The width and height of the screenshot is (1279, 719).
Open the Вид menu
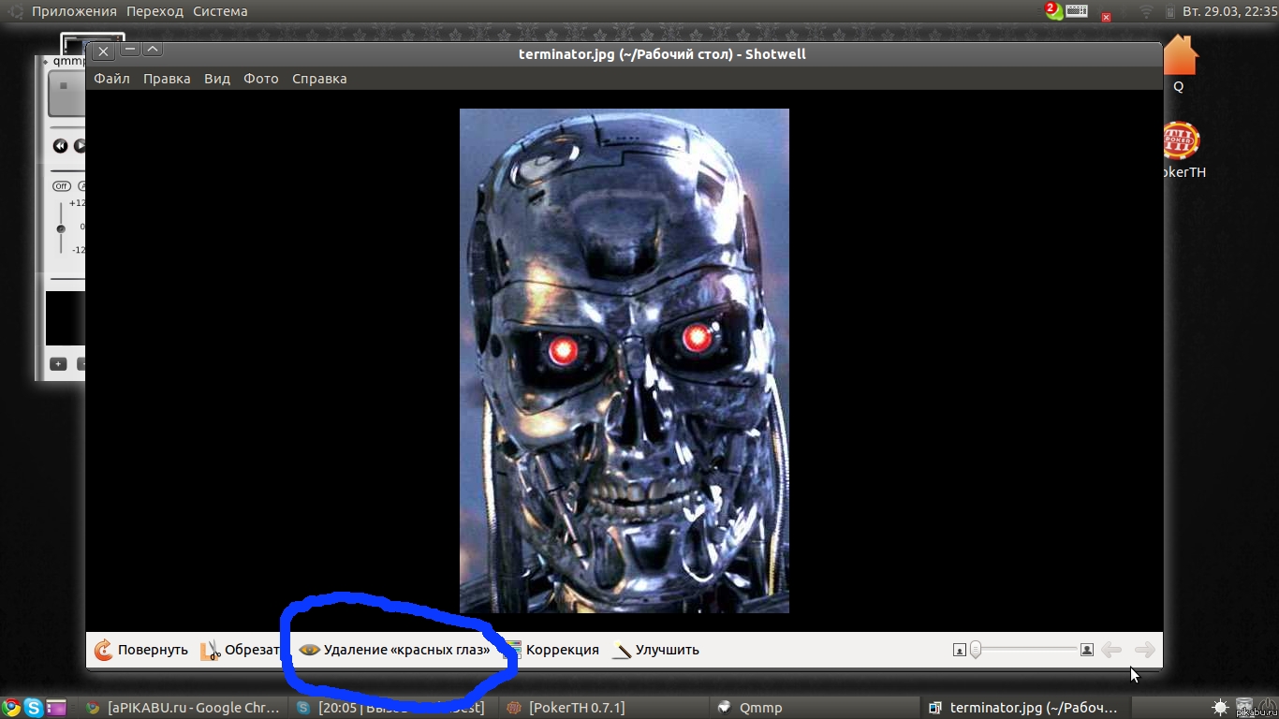[x=217, y=79]
